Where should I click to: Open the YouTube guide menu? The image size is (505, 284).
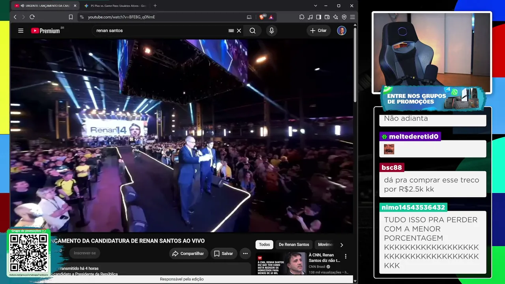pyautogui.click(x=21, y=30)
